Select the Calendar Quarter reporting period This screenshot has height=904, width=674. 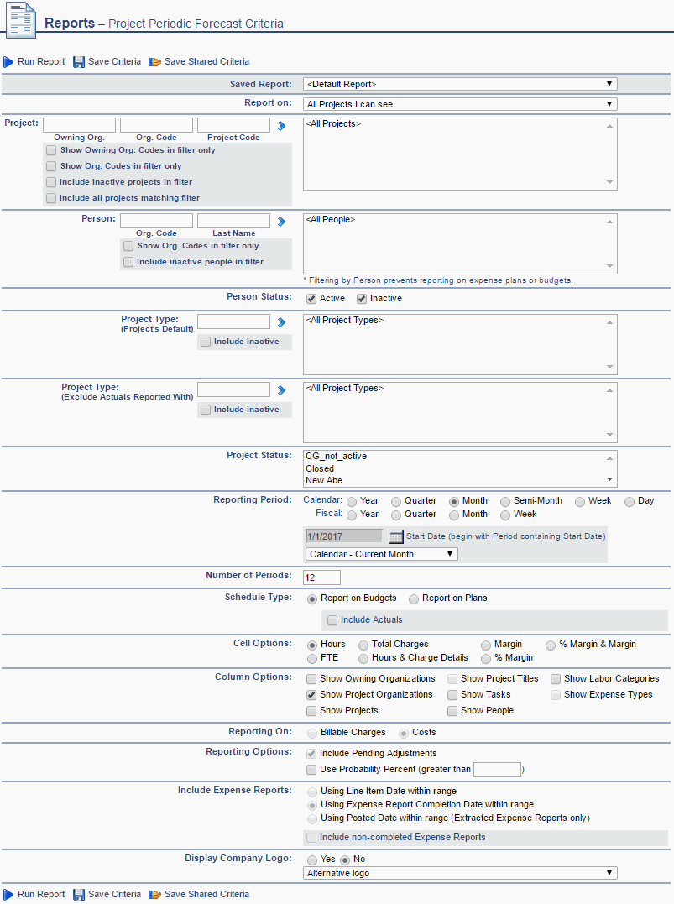coord(396,502)
